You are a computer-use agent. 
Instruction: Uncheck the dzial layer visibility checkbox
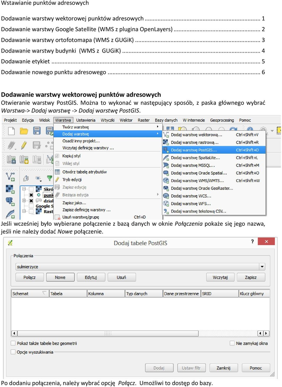point(31,201)
